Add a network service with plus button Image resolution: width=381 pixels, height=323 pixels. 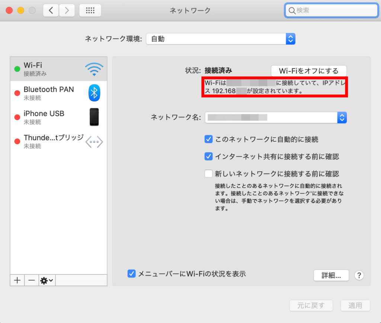coord(17,280)
